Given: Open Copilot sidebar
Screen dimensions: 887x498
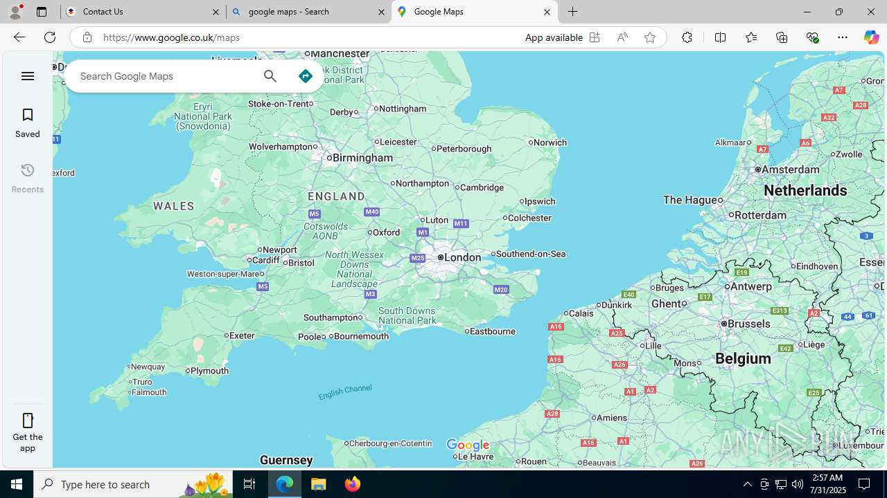Looking at the screenshot, I should (x=871, y=37).
